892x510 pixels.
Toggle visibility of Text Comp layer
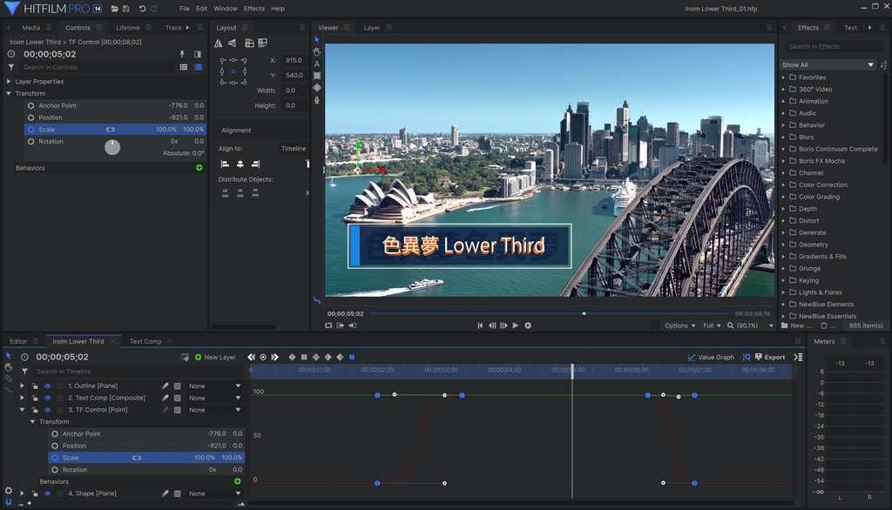click(48, 398)
